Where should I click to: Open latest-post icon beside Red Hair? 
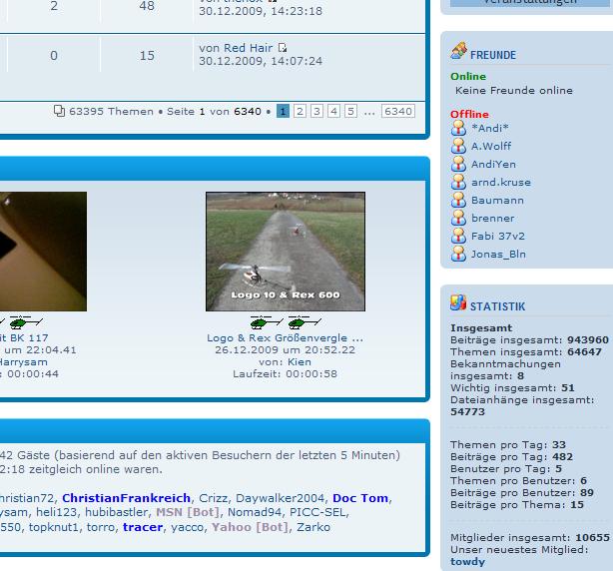coord(283,48)
